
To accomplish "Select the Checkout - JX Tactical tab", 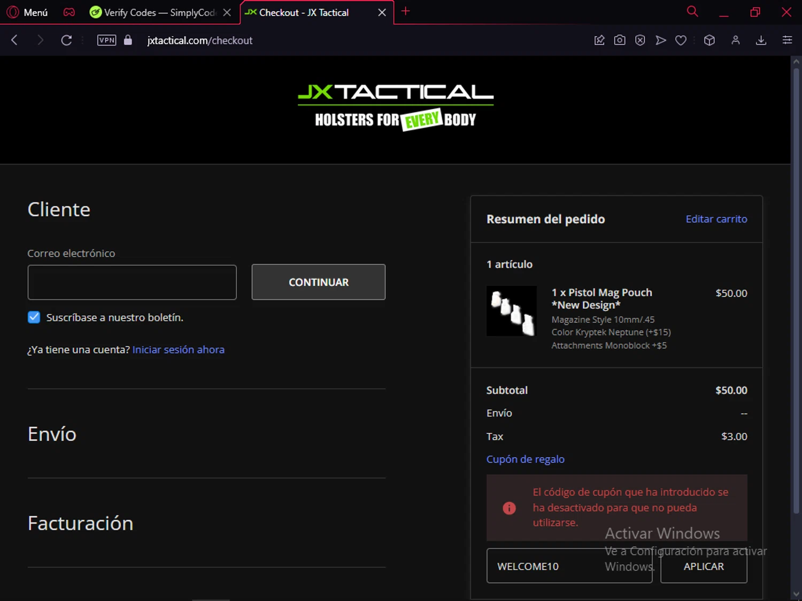I will tap(304, 12).
